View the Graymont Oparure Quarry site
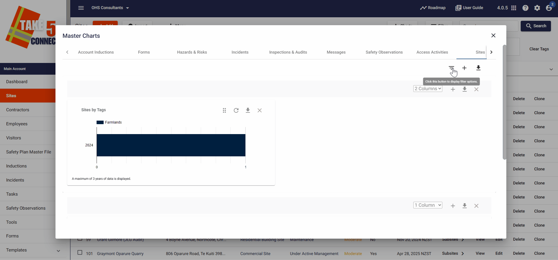Image resolution: width=558 pixels, height=260 pixels. point(480,254)
